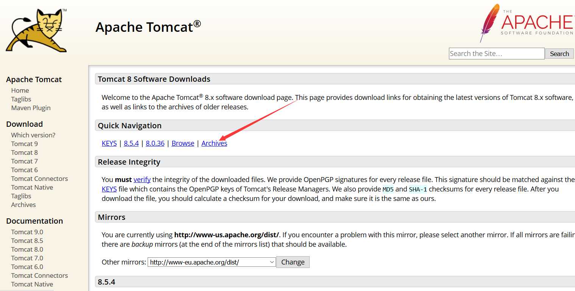The width and height of the screenshot is (575, 291).
Task: Open KEYS link in Release Integrity paragraph
Action: (x=109, y=189)
